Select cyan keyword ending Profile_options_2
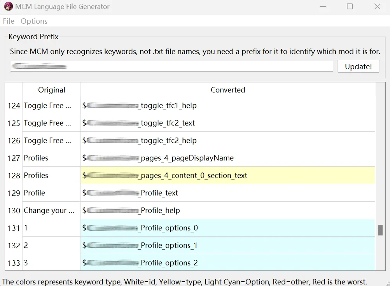 pos(228,263)
